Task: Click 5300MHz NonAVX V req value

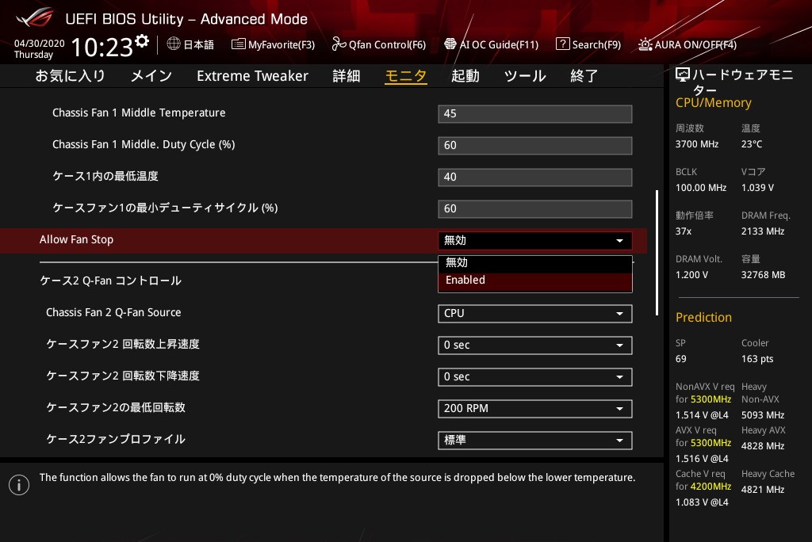Action: 710,399
